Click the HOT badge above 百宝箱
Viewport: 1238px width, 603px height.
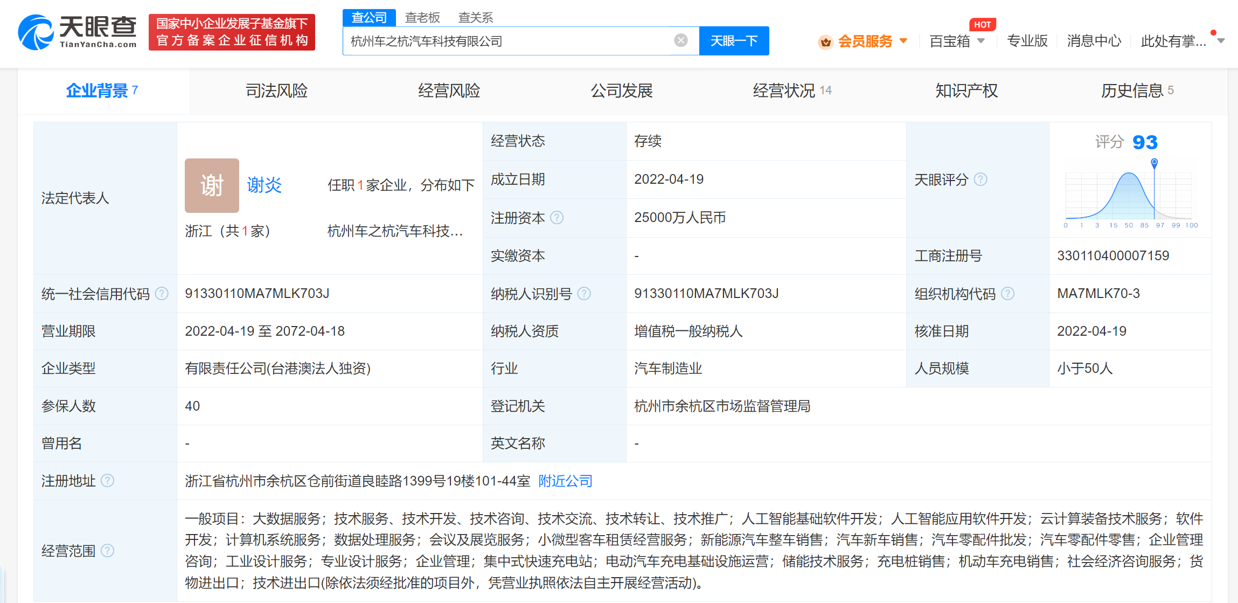(982, 24)
